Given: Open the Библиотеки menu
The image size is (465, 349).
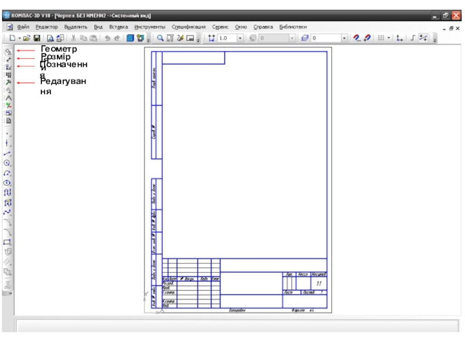Looking at the screenshot, I should [293, 27].
